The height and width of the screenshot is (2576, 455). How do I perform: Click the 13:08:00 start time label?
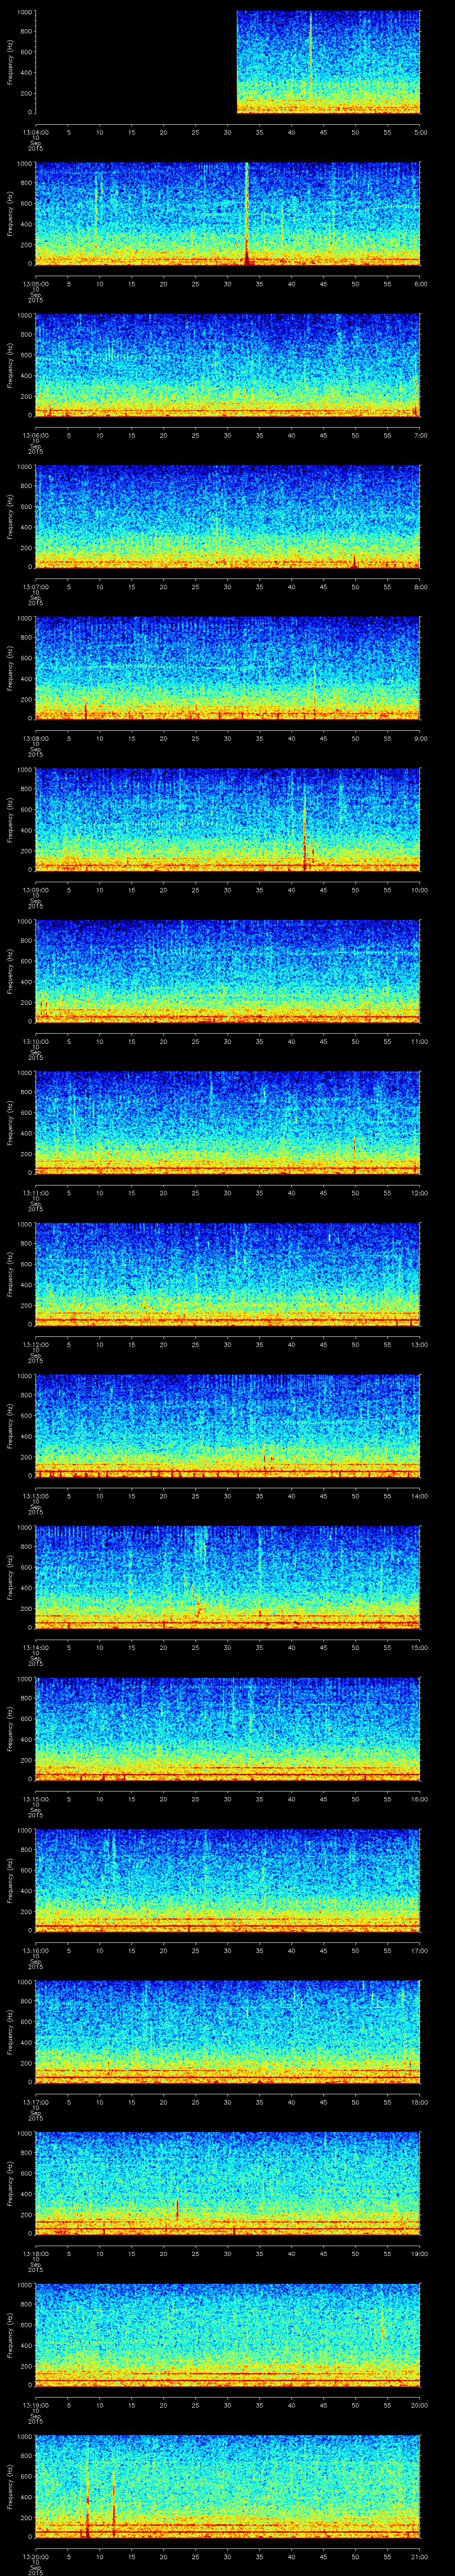[35, 738]
